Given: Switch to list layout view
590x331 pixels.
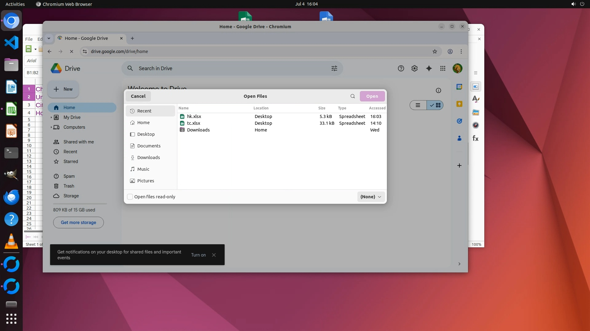Looking at the screenshot, I should tap(418, 105).
